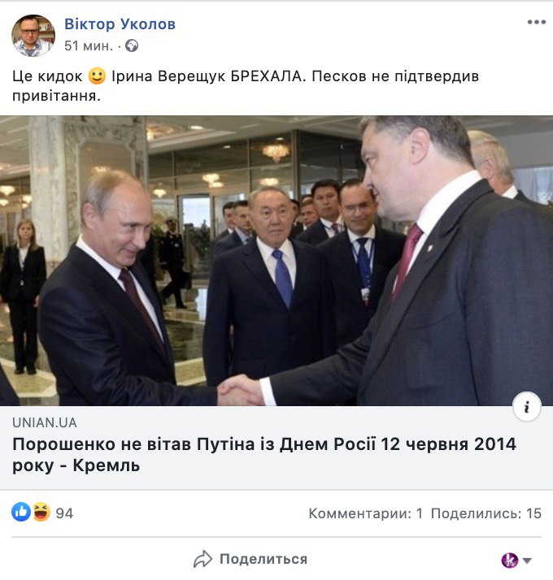Screen dimensions: 553x580
Task: Click the globe public-audience icon
Action: coord(132,45)
